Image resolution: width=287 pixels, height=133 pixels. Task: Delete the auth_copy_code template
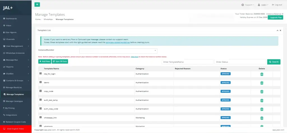tap(262, 109)
